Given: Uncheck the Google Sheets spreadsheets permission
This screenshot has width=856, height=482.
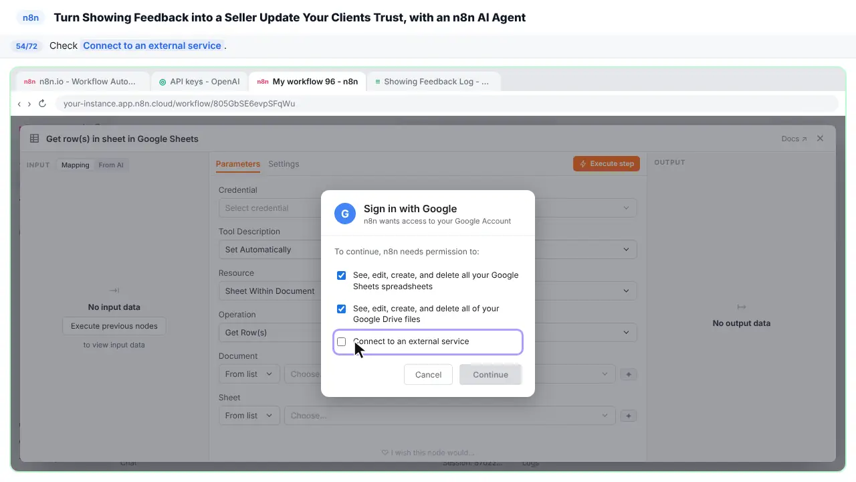Looking at the screenshot, I should coord(342,275).
